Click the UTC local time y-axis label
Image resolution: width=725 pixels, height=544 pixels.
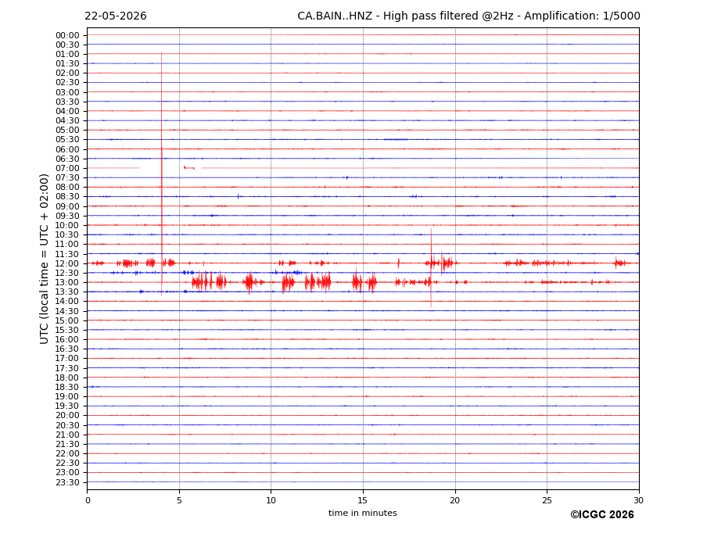click(x=44, y=259)
